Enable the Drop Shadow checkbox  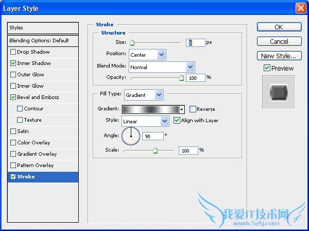(x=13, y=52)
